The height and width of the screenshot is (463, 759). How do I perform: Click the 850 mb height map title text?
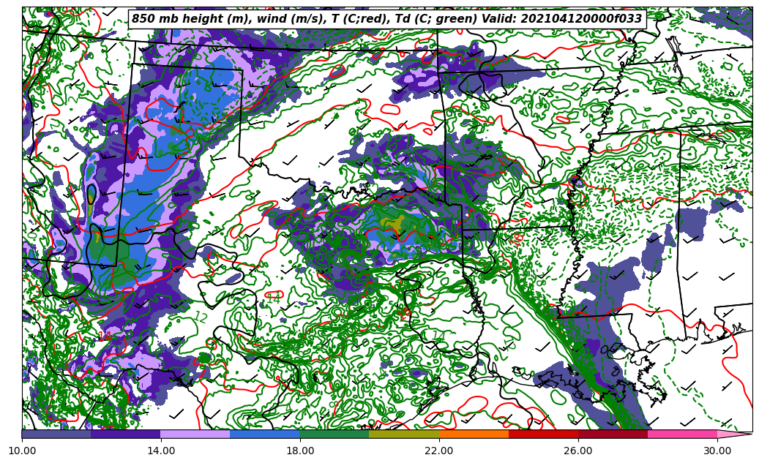tap(386, 19)
